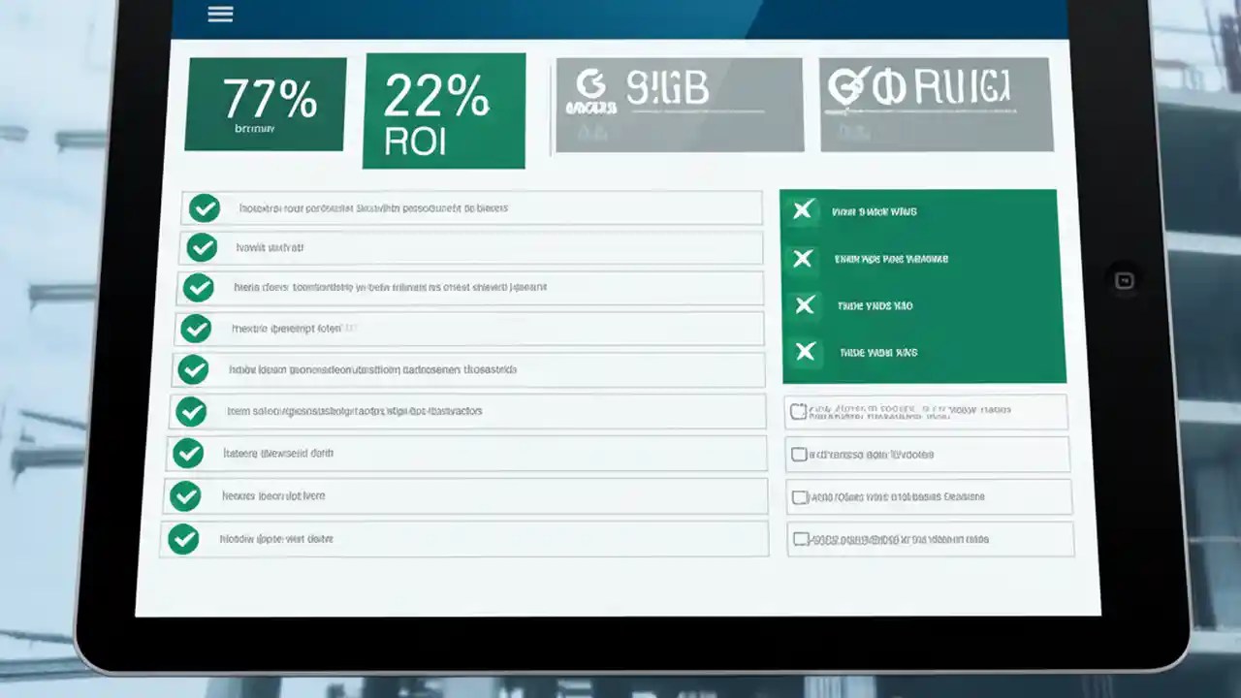Check the first empty checkbox below the green panel

(798, 411)
